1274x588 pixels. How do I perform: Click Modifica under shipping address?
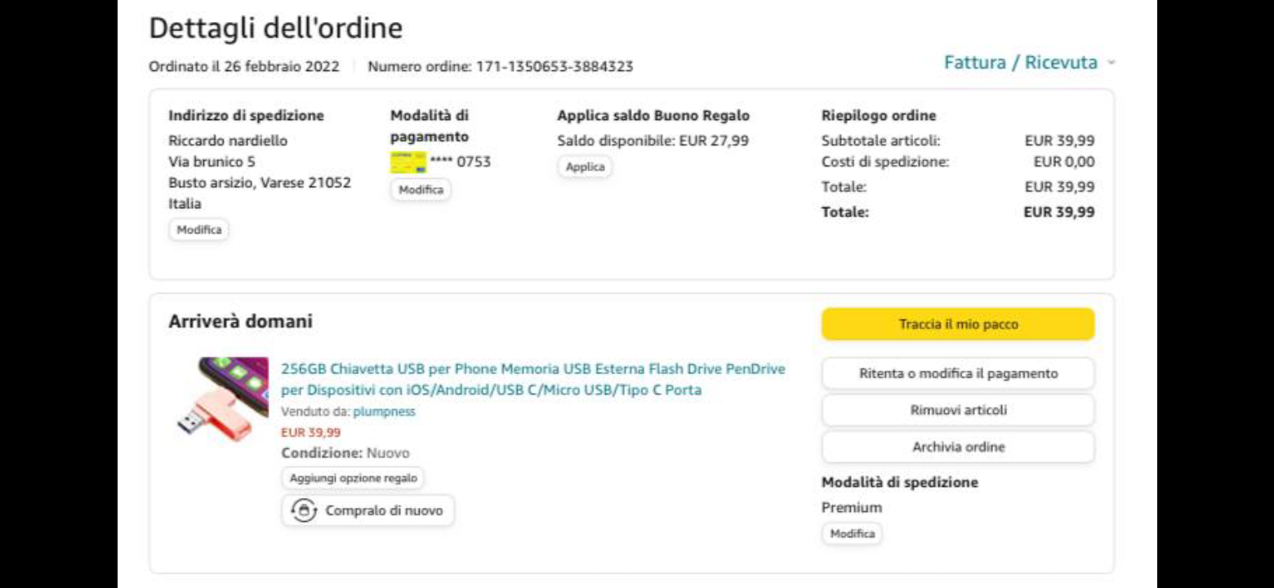point(199,230)
